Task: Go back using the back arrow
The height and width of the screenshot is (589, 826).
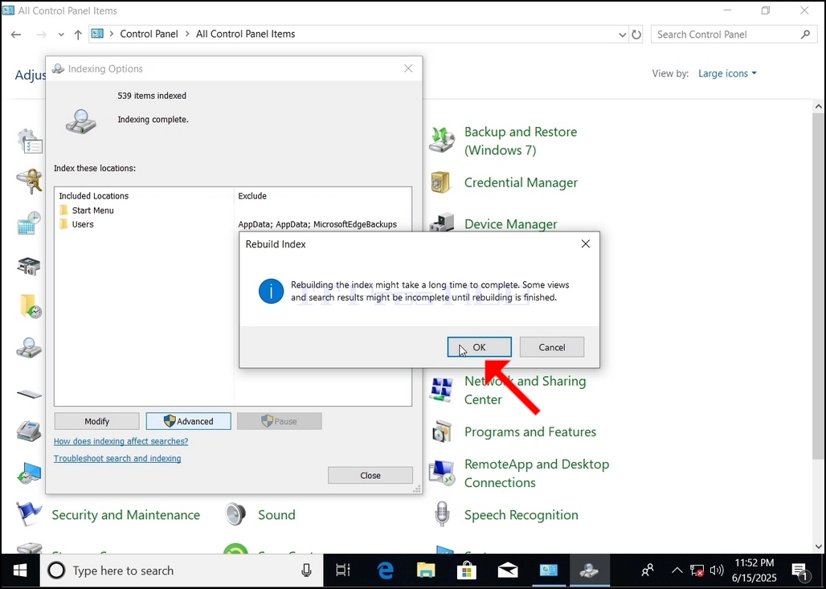Action: point(16,35)
